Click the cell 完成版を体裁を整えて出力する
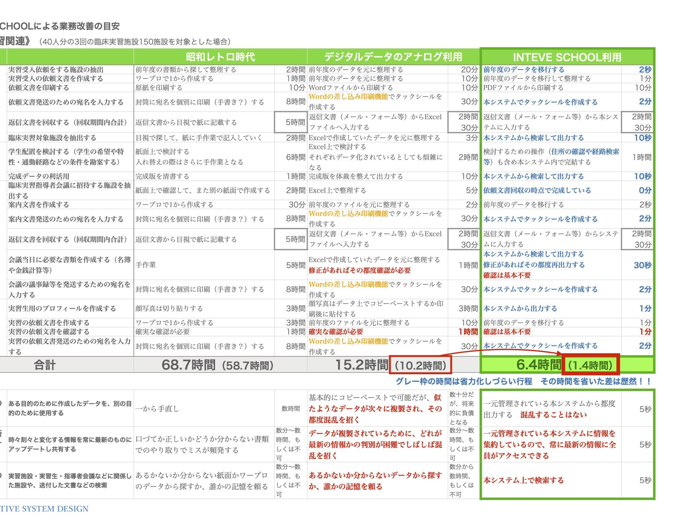674x521 pixels. [x=356, y=176]
